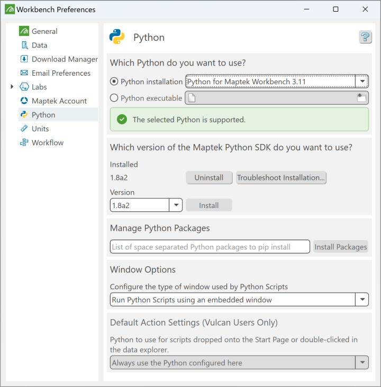
Task: Select the Python item in sidebar
Action: click(43, 115)
